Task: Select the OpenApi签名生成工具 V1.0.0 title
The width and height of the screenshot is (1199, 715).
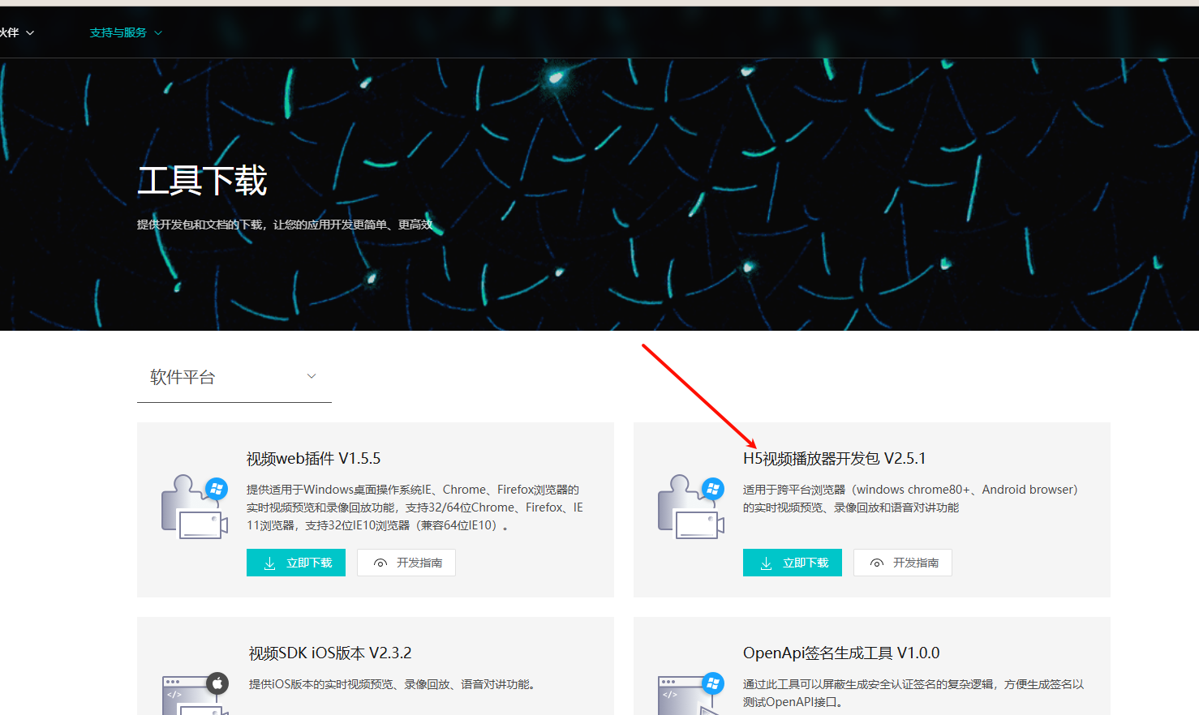Action: click(x=840, y=653)
